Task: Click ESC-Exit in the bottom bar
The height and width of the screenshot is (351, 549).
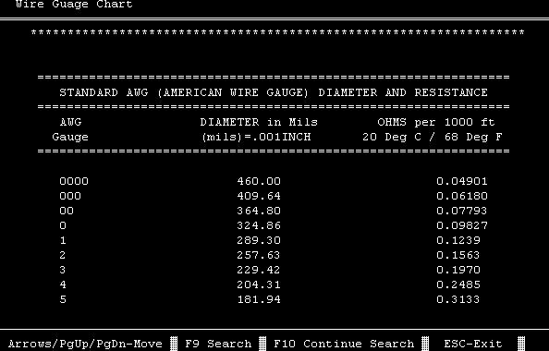Action: coord(473,344)
